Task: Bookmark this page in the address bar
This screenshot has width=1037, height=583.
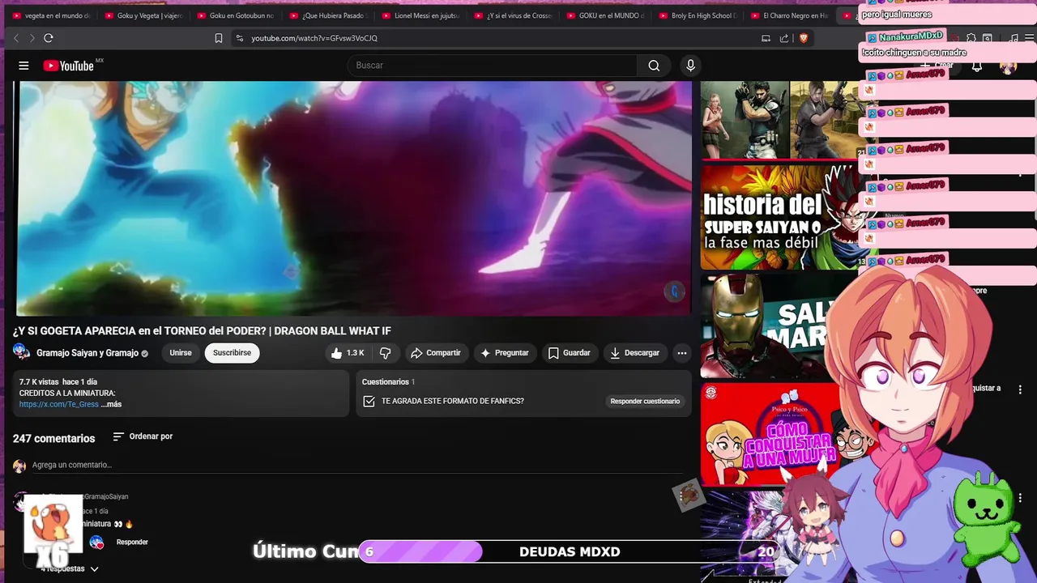Action: click(x=219, y=38)
